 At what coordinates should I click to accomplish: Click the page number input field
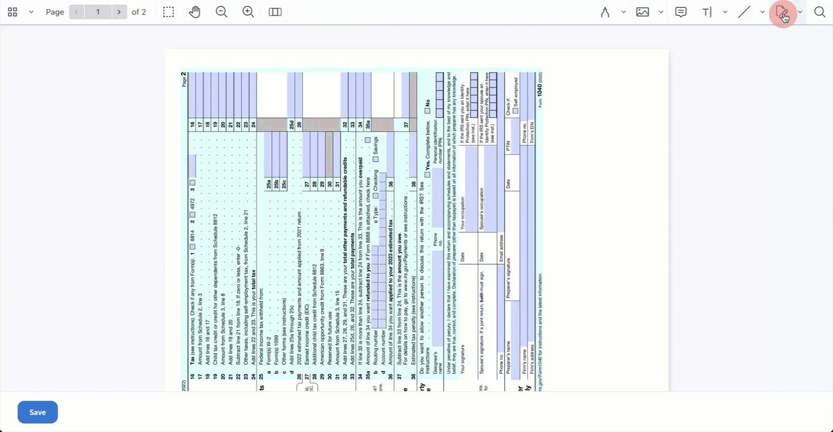98,12
